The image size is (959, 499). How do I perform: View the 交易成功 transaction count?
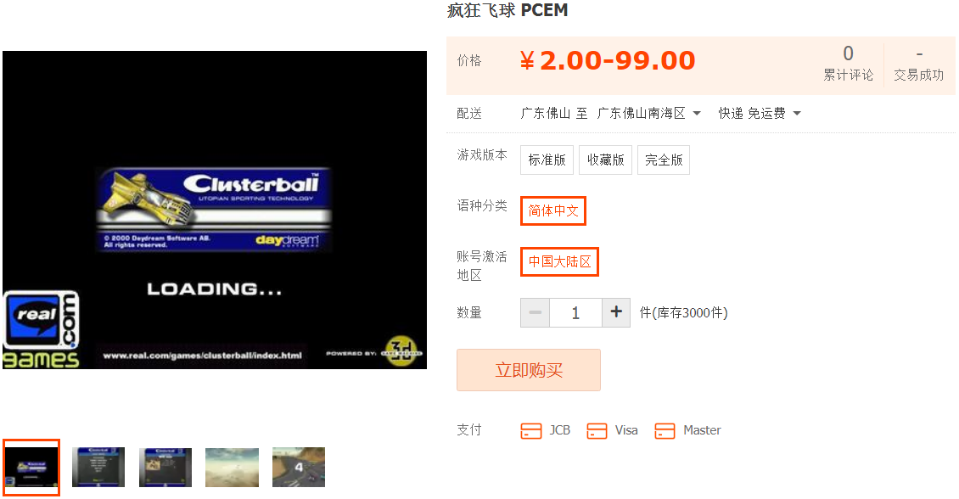coord(918,64)
